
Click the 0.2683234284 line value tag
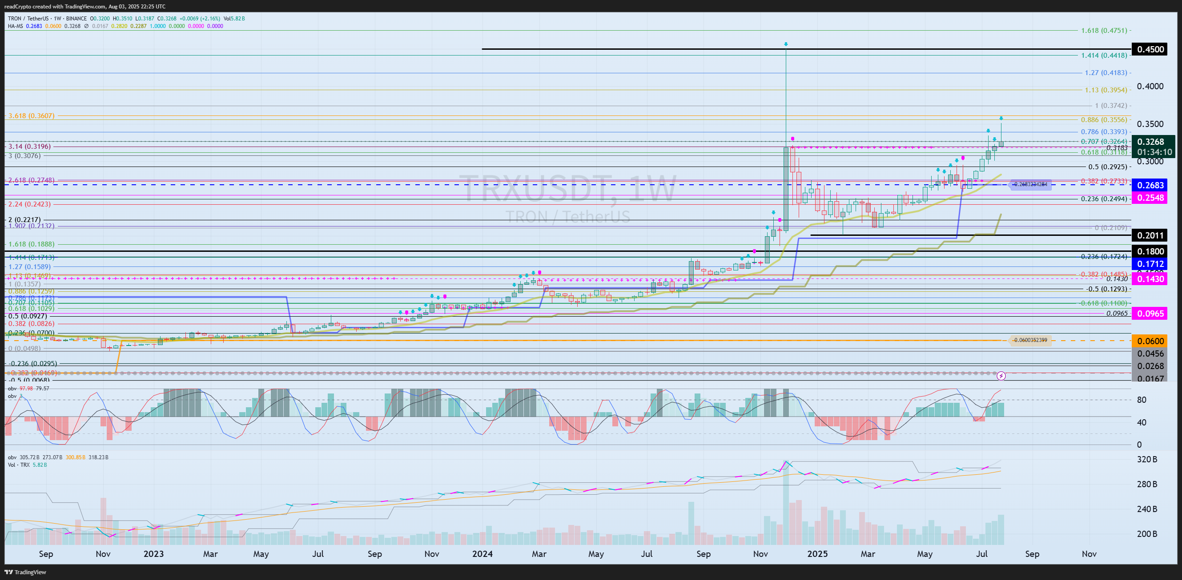[1030, 185]
